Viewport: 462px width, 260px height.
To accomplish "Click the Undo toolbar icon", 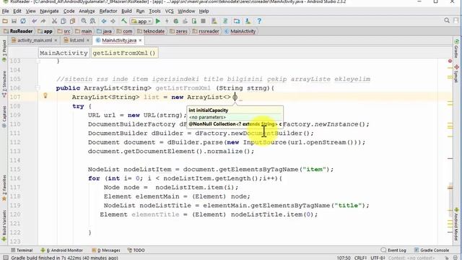I will 34,21.
